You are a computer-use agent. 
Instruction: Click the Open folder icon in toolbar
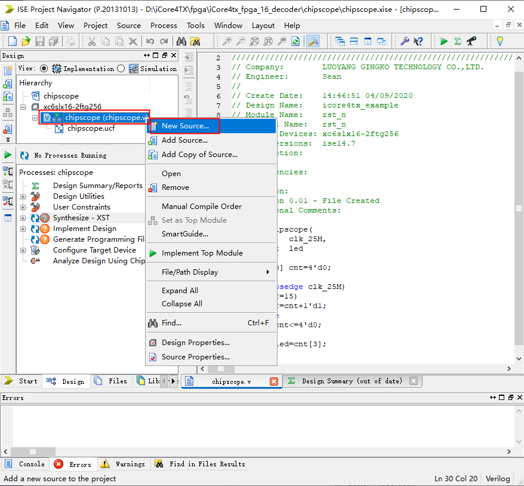tap(26, 41)
